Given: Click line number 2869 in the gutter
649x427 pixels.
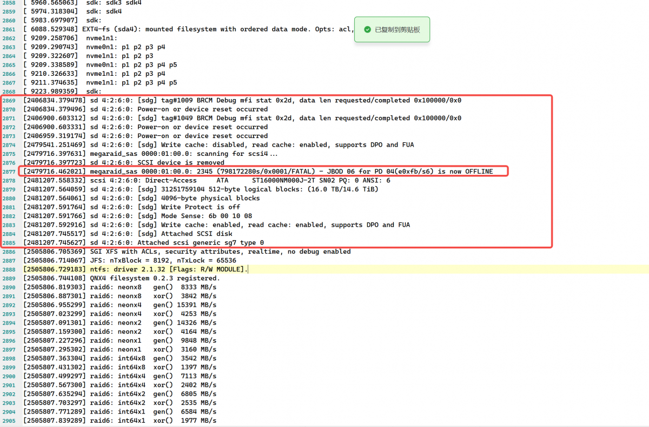Looking at the screenshot, I should click(x=9, y=100).
